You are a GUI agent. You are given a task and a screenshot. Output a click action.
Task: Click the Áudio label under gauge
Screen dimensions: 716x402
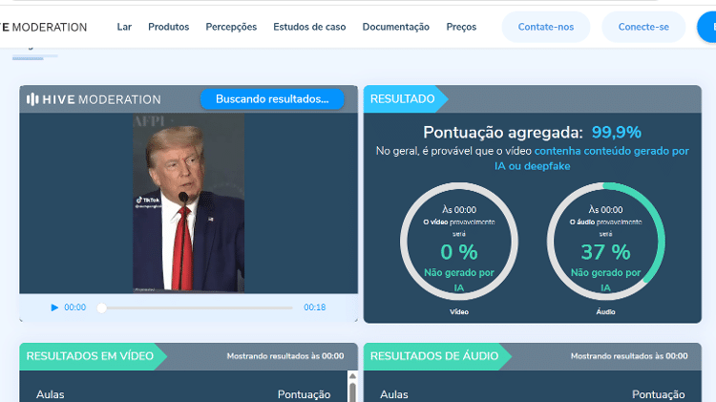[605, 312]
